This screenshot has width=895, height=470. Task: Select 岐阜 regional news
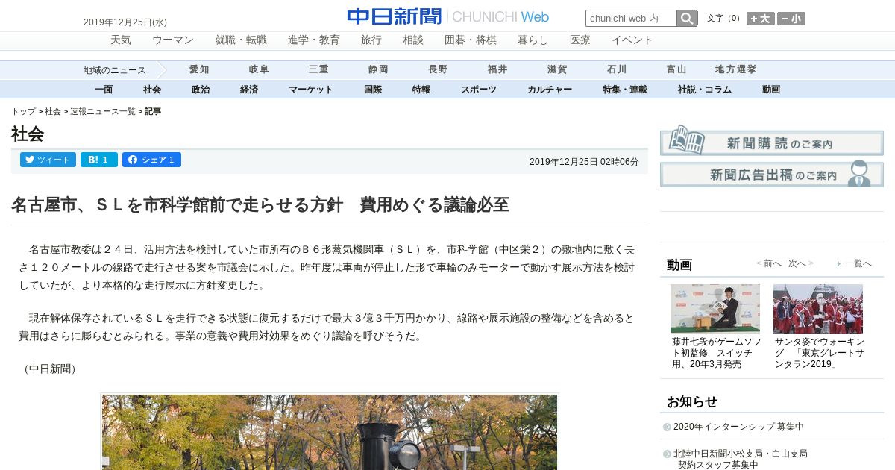[x=259, y=69]
